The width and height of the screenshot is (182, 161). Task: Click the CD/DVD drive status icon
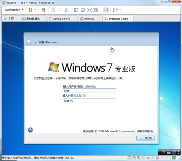point(134,158)
